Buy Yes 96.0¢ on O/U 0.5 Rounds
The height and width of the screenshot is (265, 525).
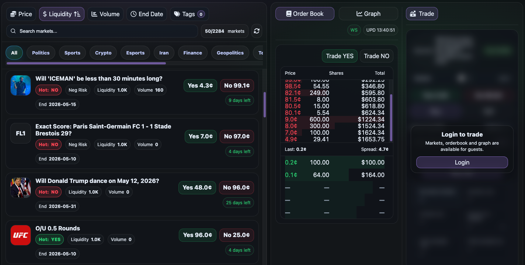(x=198, y=235)
